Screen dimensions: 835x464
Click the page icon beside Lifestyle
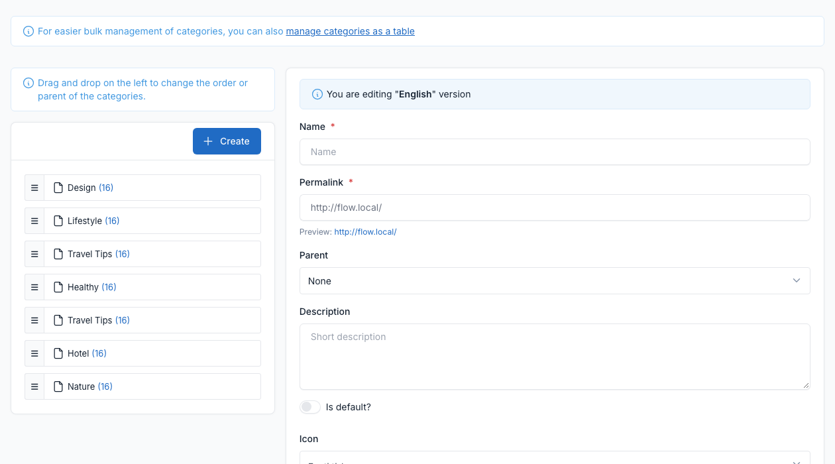(58, 221)
